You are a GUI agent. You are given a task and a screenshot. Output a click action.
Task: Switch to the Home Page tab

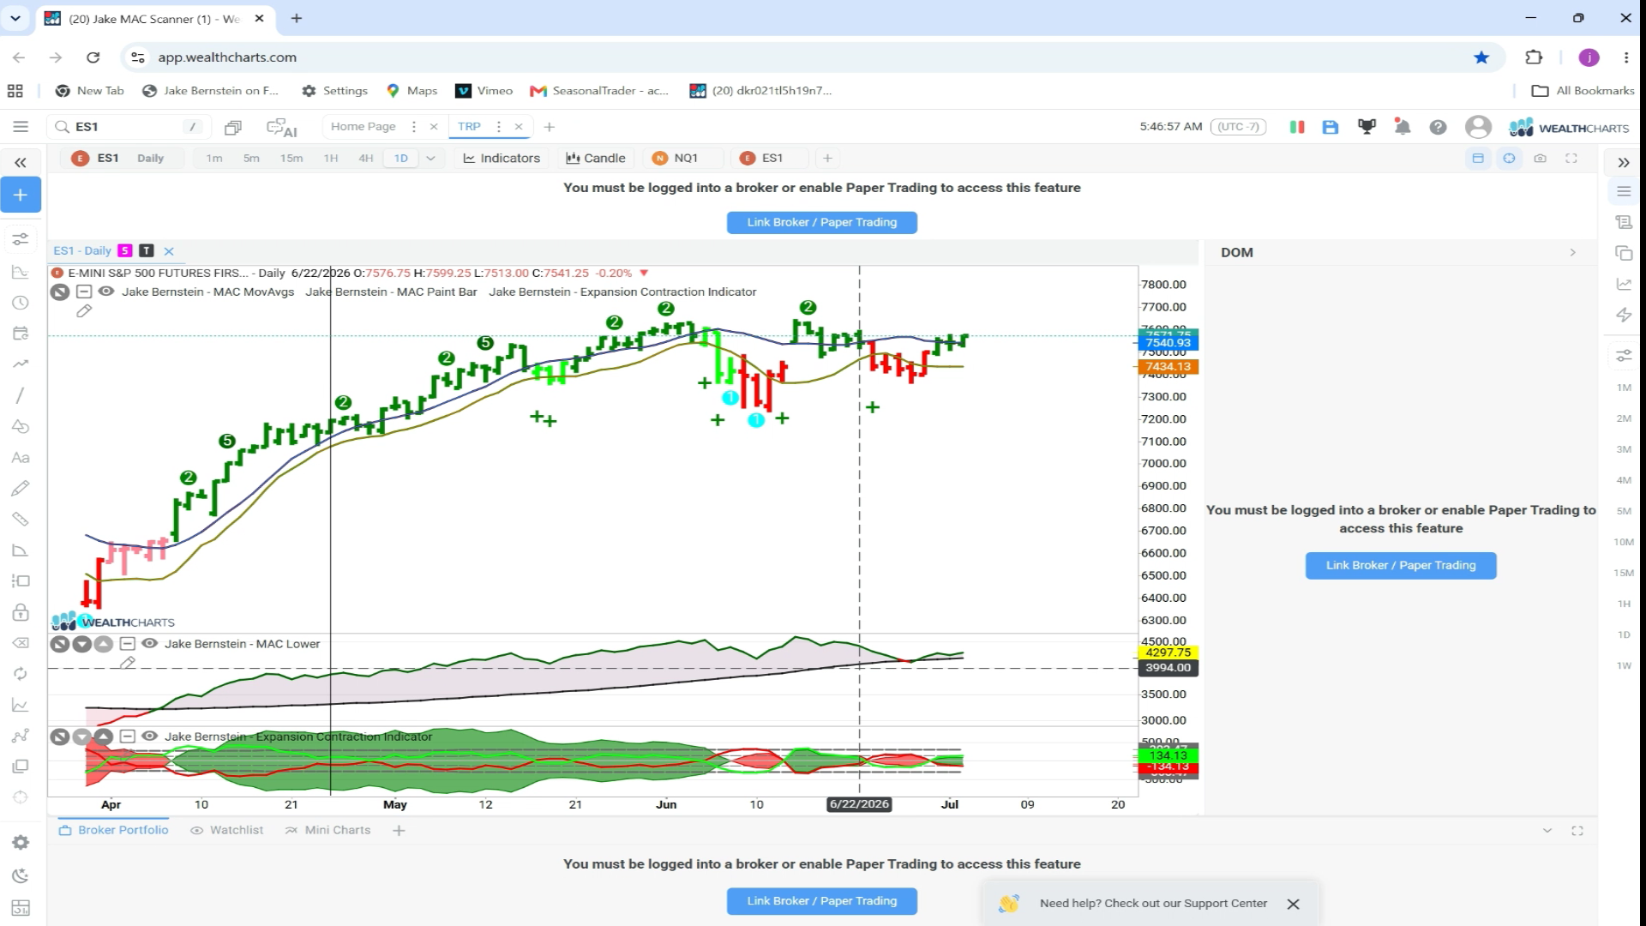[x=363, y=126]
